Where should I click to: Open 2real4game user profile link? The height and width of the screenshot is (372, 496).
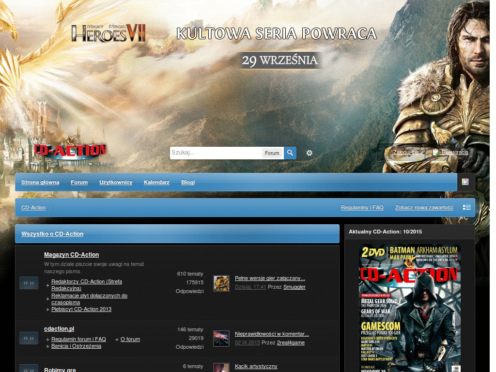click(x=291, y=342)
